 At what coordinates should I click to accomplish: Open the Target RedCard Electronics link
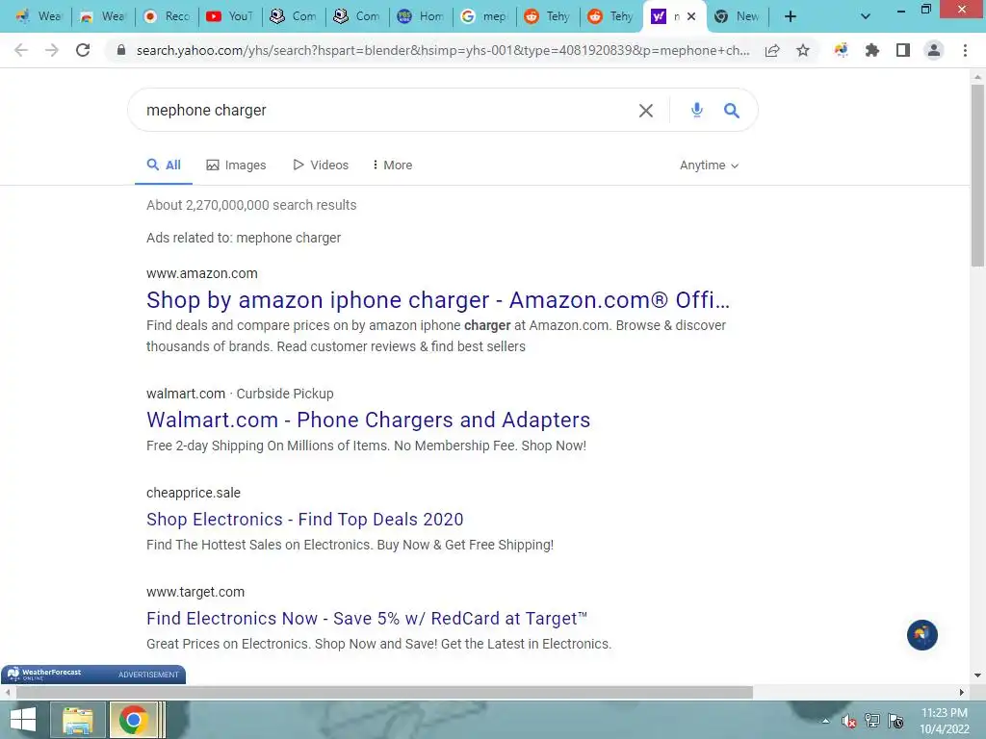click(367, 619)
